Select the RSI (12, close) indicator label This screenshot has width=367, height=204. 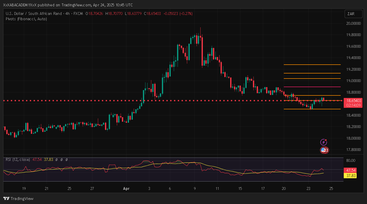coord(18,160)
